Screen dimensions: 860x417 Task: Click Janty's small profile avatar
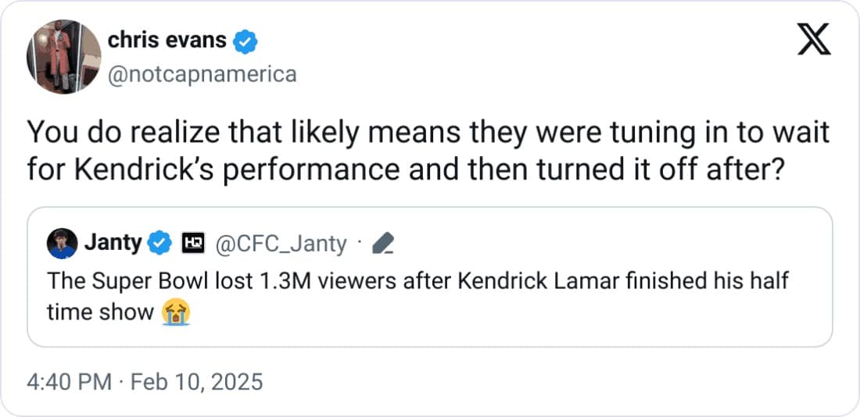(61, 244)
